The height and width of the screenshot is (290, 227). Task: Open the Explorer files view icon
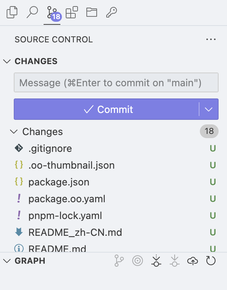[12, 12]
